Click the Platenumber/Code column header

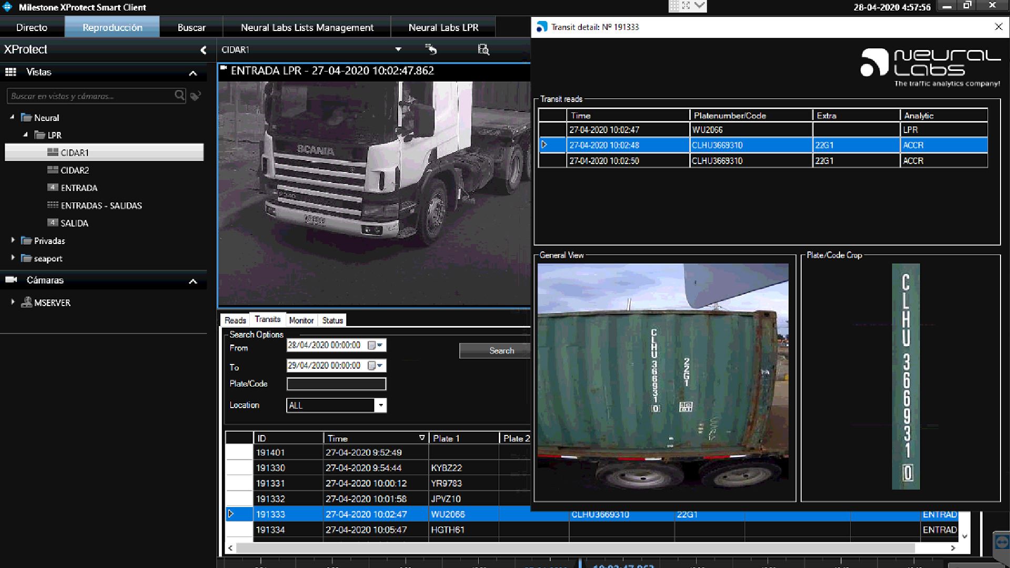tap(751, 115)
